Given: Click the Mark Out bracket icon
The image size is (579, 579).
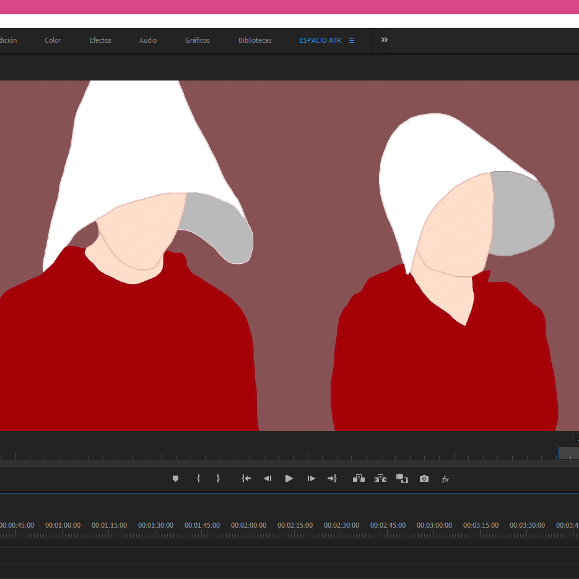Looking at the screenshot, I should tap(218, 479).
